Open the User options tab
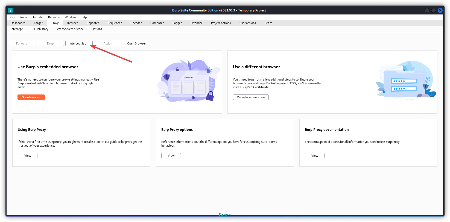Screen dimensions: 450x222 [x=248, y=23]
